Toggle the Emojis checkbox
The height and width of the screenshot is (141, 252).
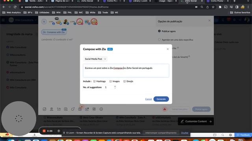click(x=124, y=81)
